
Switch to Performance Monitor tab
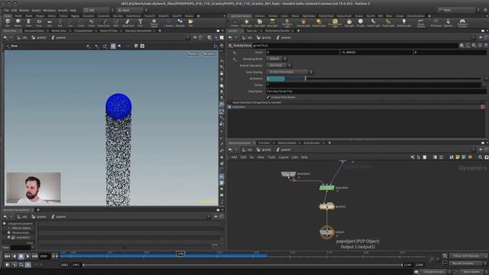coord(277,31)
